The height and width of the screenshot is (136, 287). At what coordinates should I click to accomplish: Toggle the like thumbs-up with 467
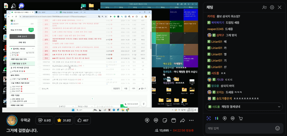tap(83, 120)
